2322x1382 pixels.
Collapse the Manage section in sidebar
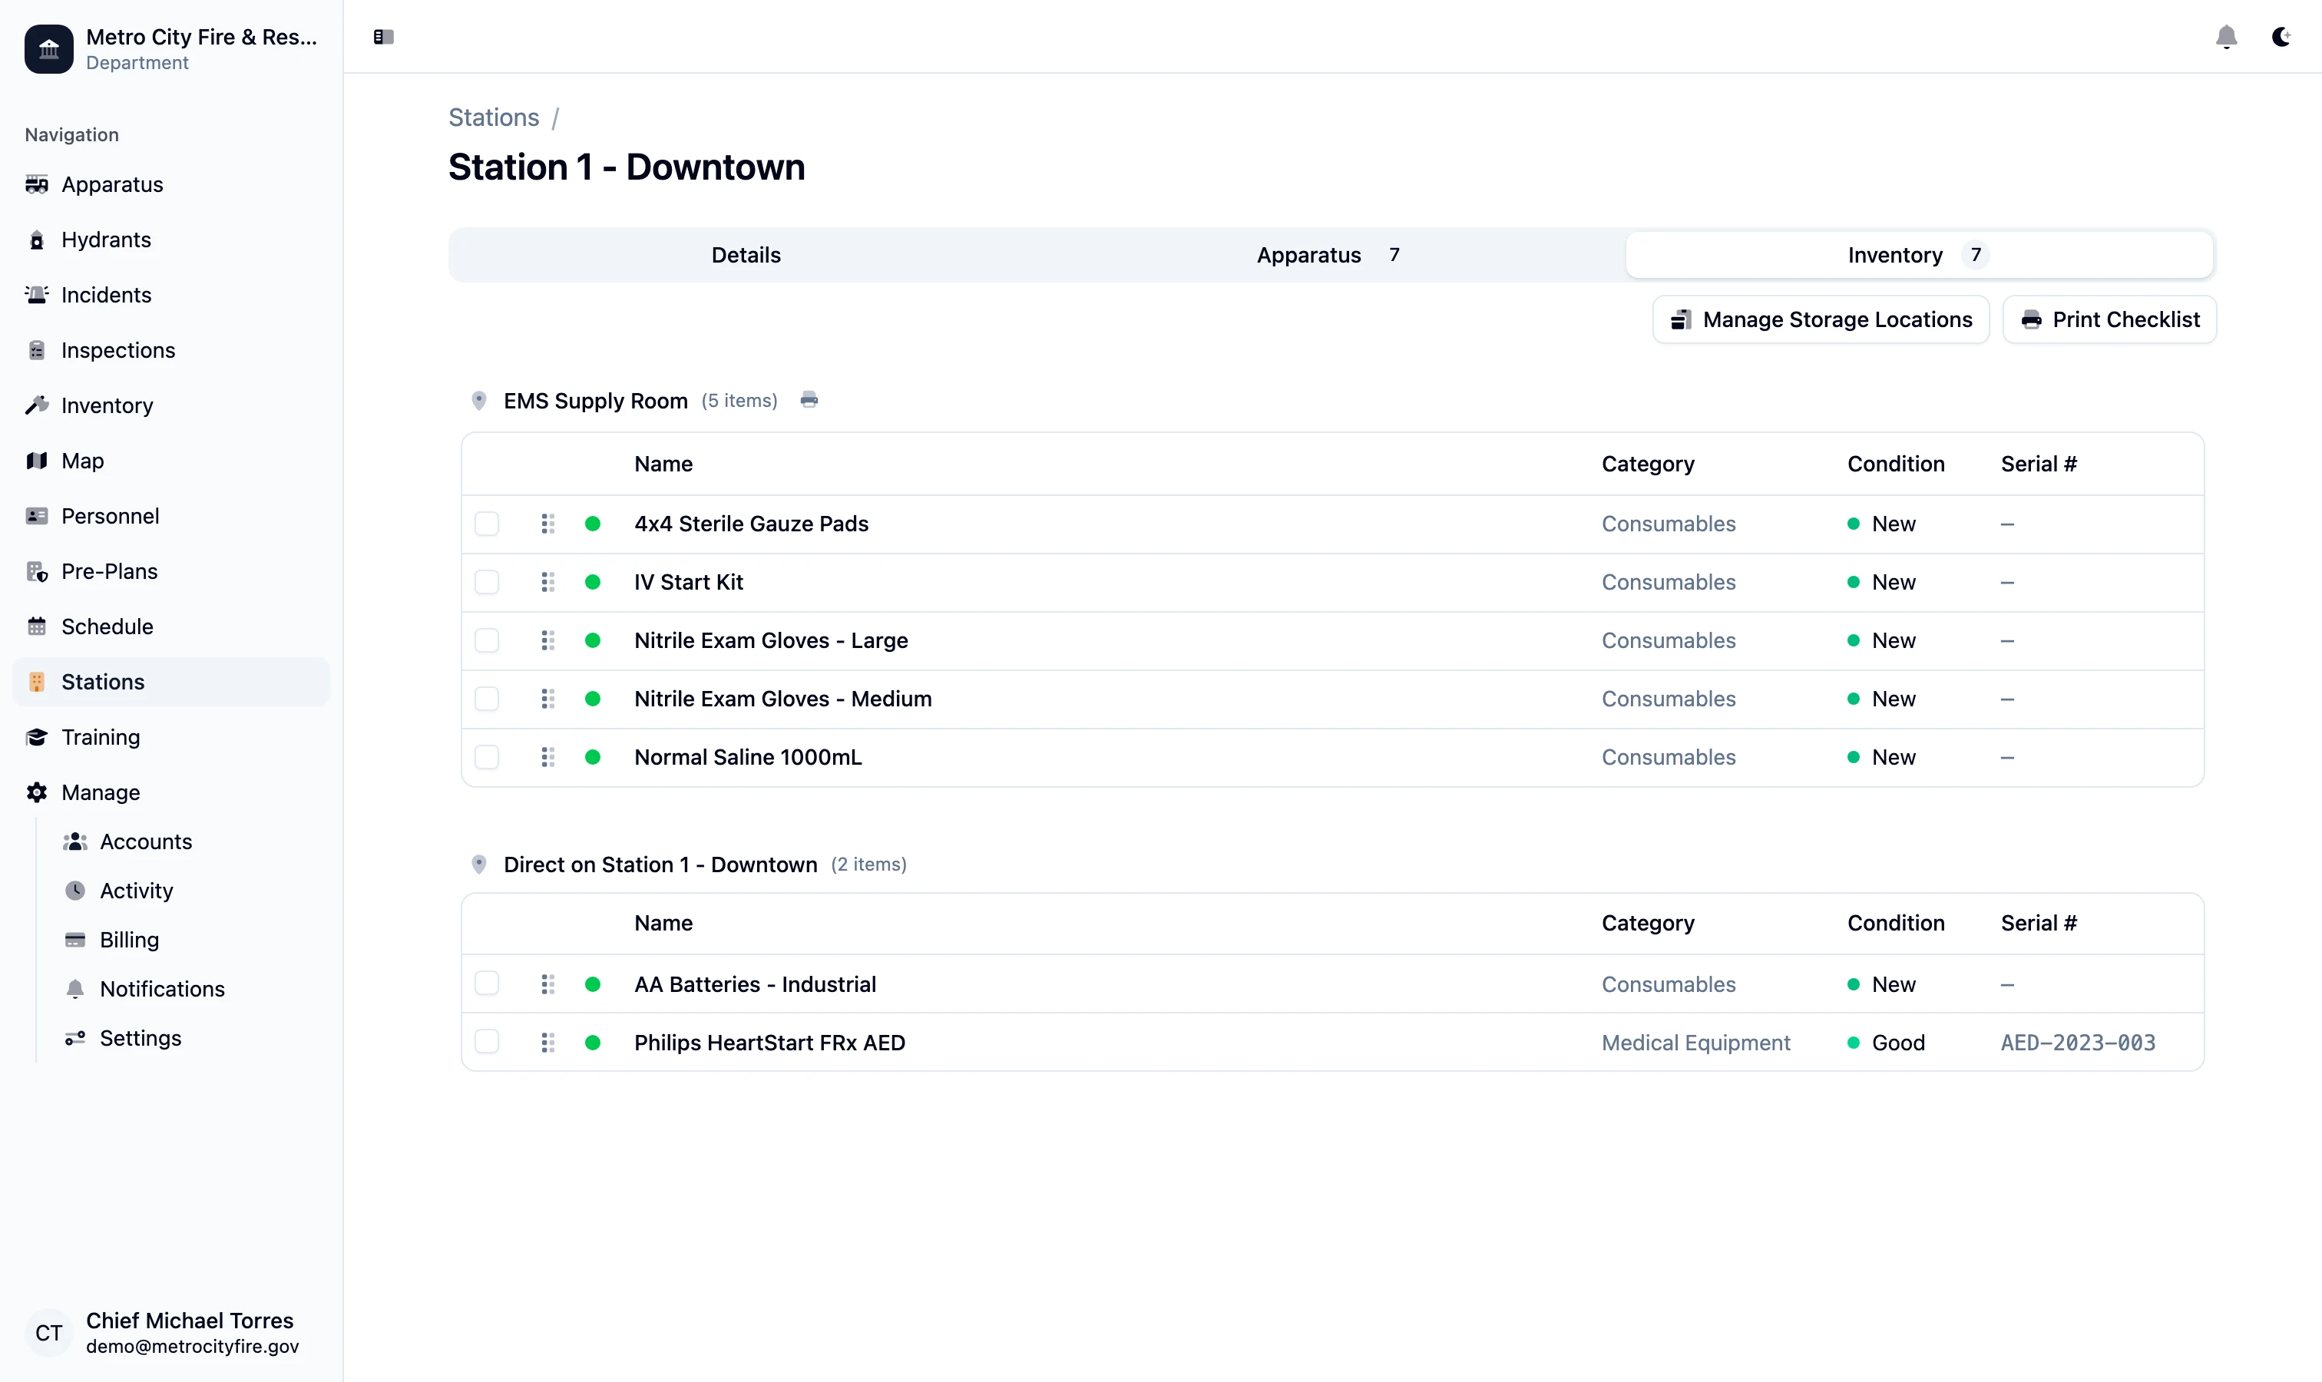(x=101, y=792)
